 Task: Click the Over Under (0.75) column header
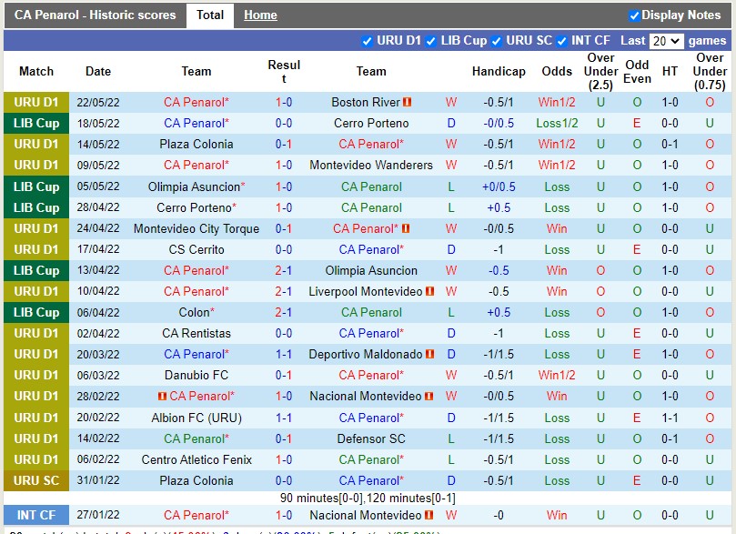coord(710,71)
